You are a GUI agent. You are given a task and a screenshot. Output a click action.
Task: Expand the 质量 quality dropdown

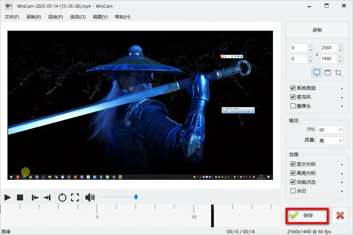[330, 141]
